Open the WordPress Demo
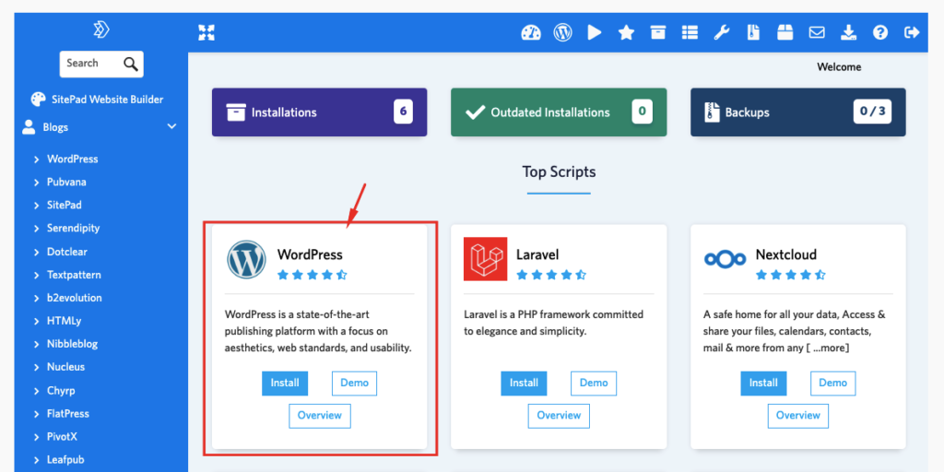 click(x=354, y=383)
